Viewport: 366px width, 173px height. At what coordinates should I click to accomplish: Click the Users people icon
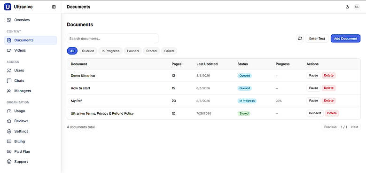(x=9, y=70)
